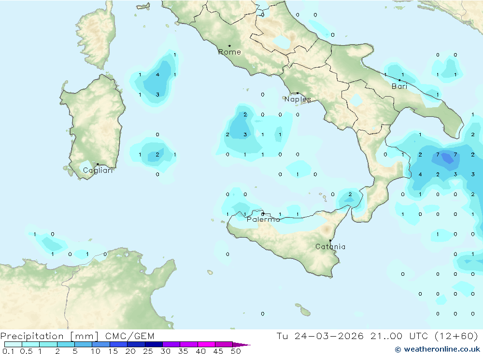The height and width of the screenshot is (354, 483).
Task: Select the 20–25 mm legend color swatch
Action: tap(136, 344)
